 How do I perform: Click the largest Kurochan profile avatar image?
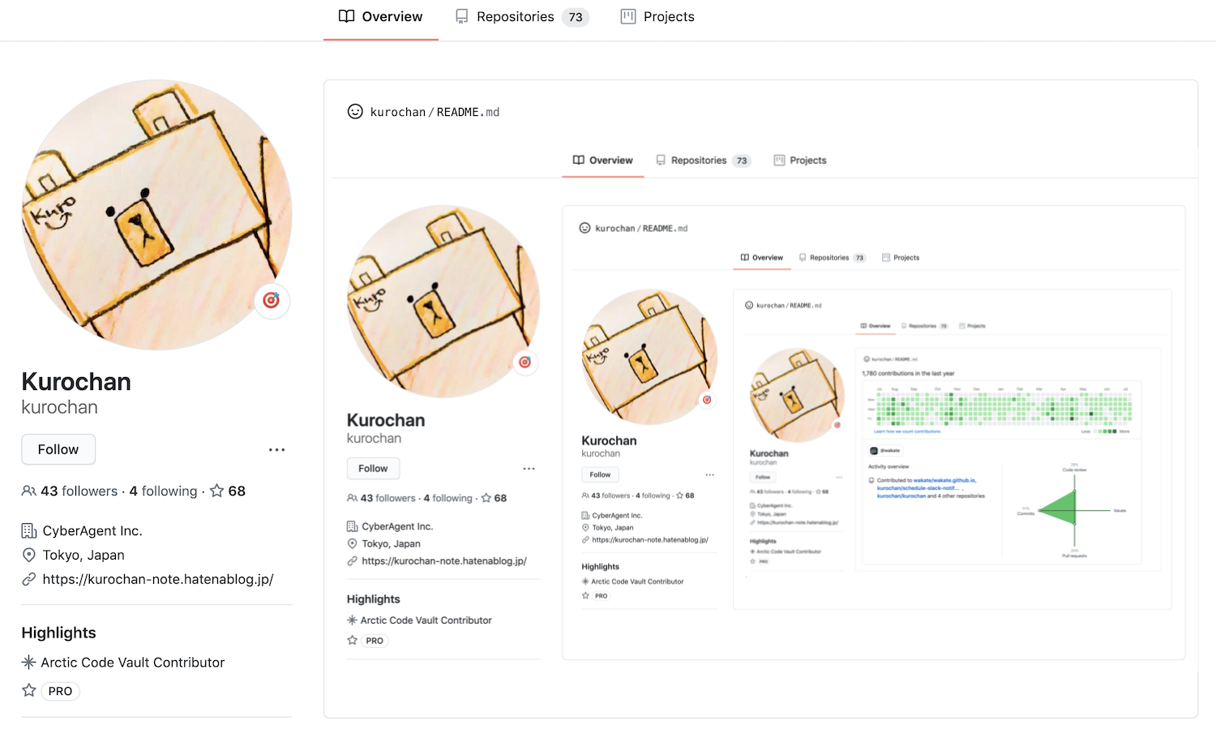(156, 215)
